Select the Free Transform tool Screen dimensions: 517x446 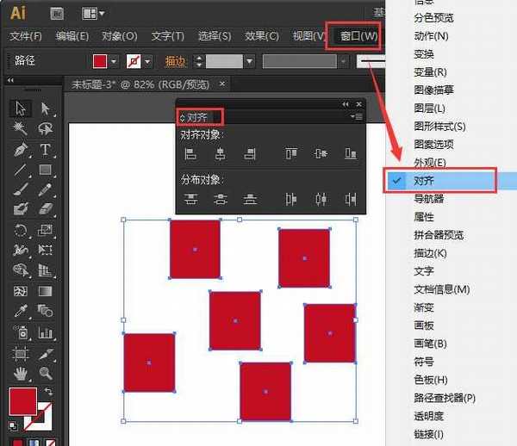tap(45, 250)
